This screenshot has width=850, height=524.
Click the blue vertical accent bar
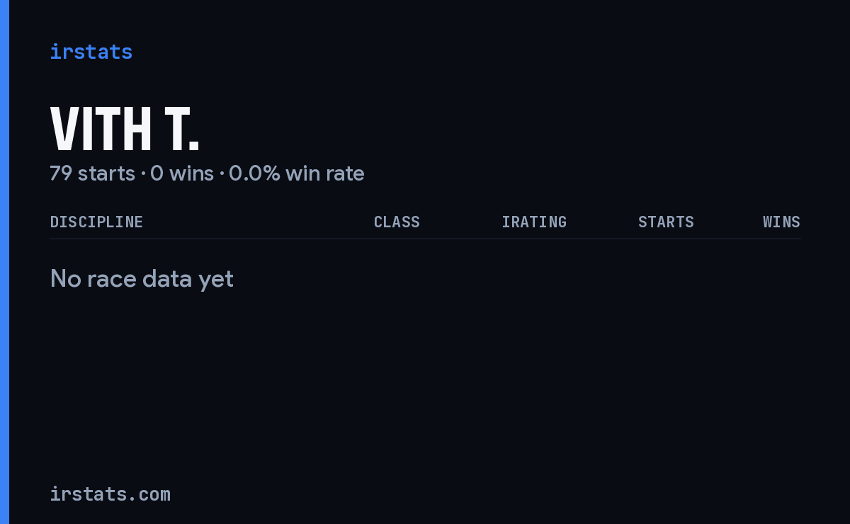[4, 262]
